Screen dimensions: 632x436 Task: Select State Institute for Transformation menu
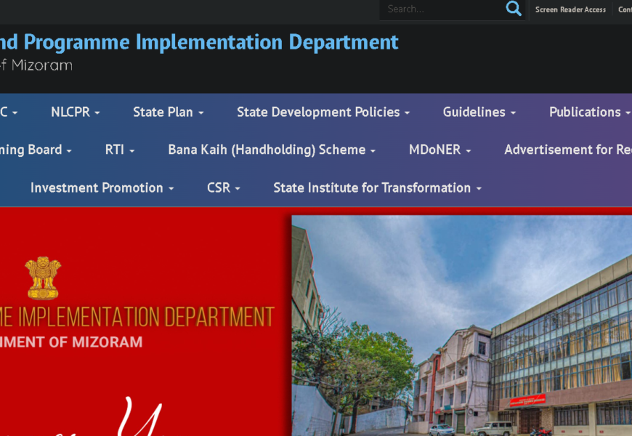[377, 187]
